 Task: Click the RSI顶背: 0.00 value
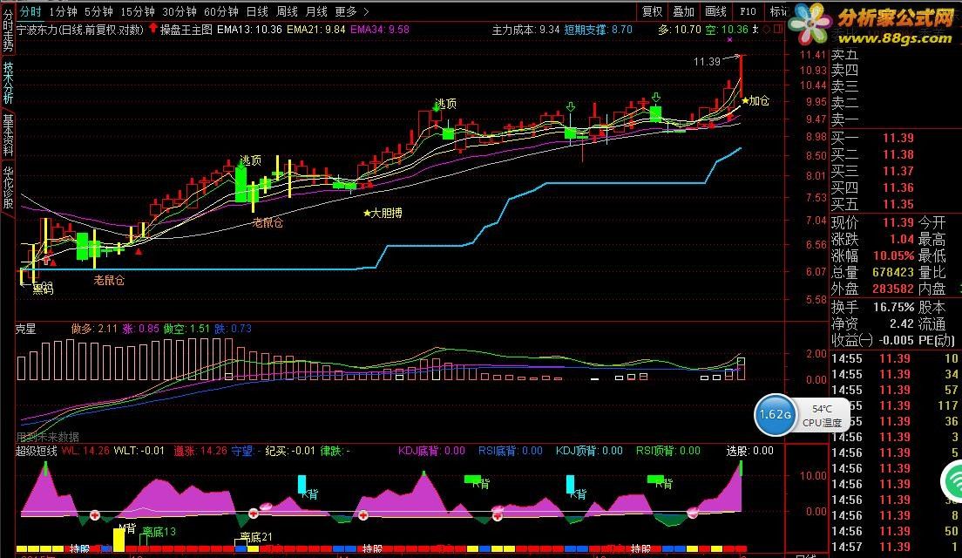[x=668, y=451]
